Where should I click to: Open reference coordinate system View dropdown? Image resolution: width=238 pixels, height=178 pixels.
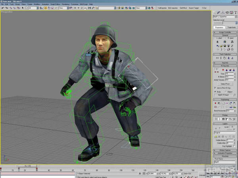point(64,8)
